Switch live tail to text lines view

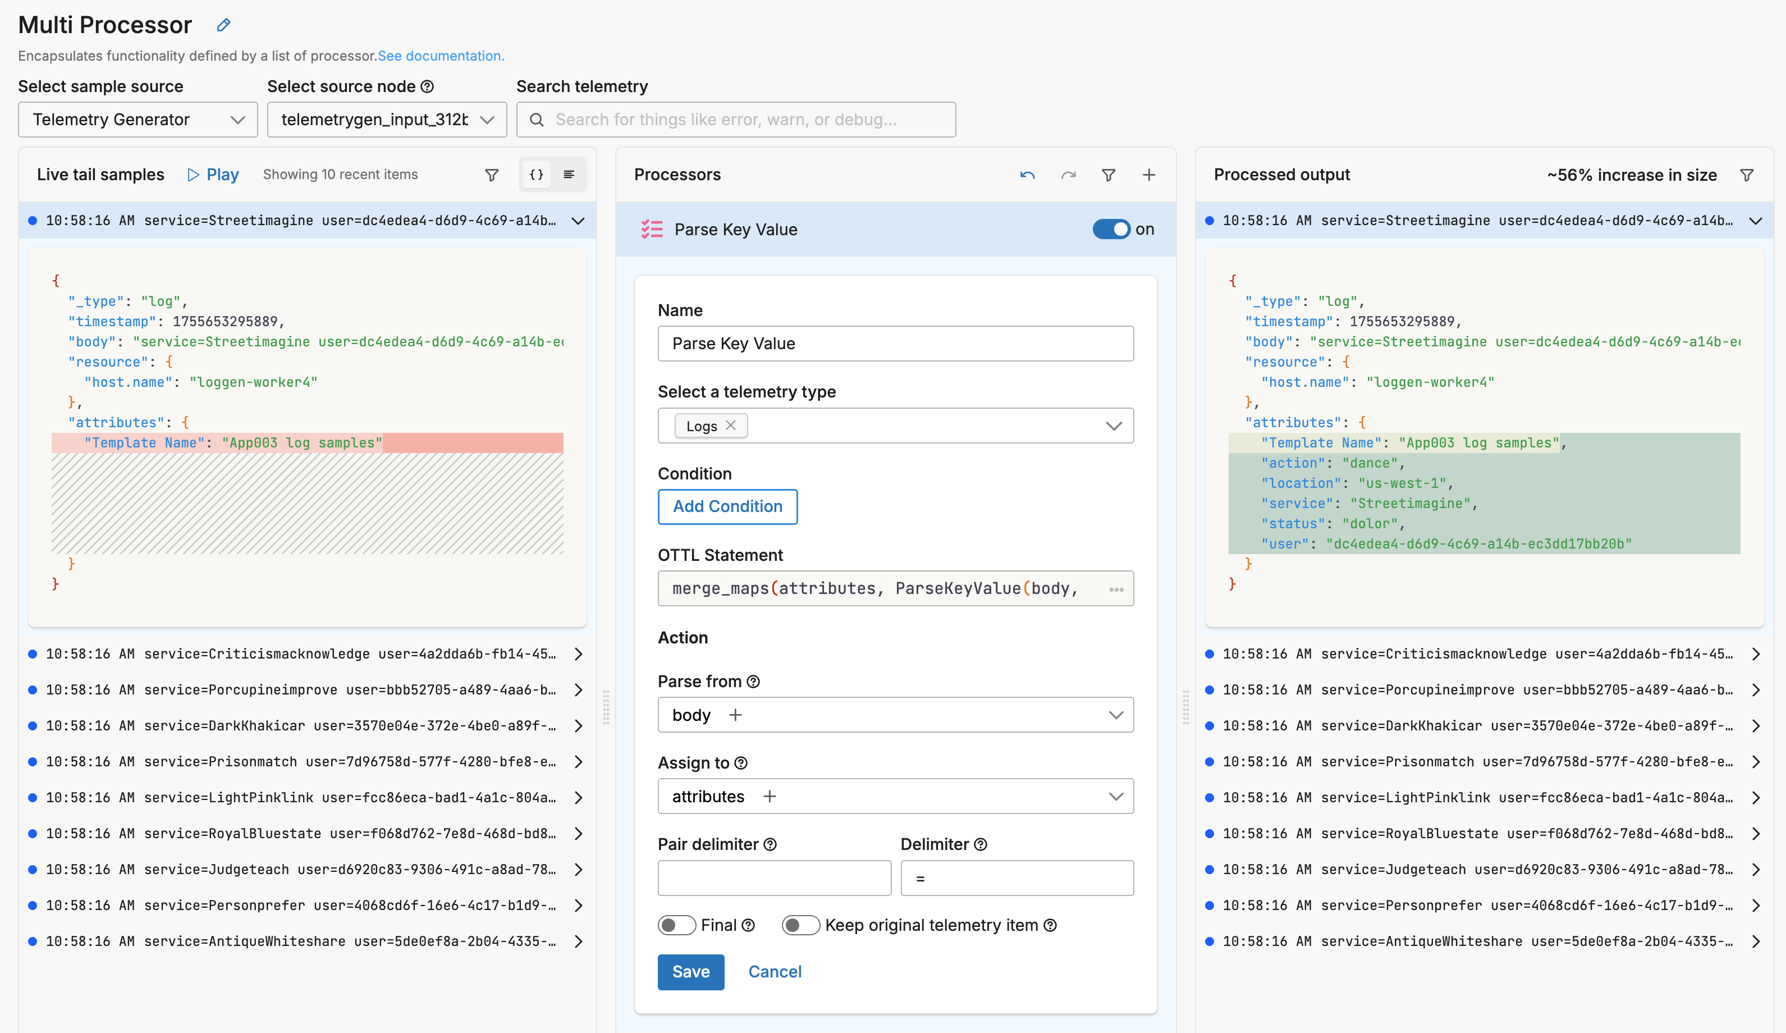569,175
